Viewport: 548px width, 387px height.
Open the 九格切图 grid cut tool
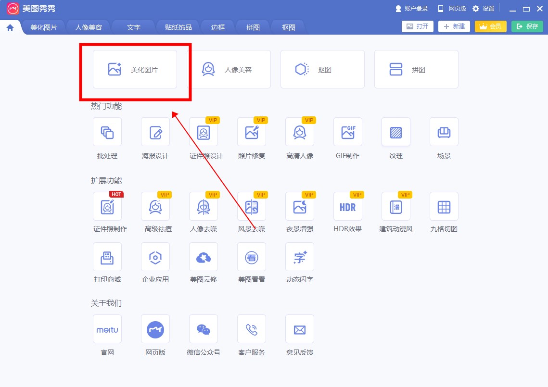pyautogui.click(x=444, y=206)
